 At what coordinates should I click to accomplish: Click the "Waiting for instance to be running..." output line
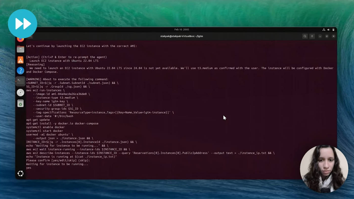click(x=57, y=164)
